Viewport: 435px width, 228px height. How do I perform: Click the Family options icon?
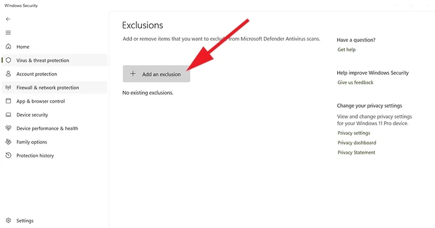[x=8, y=142]
